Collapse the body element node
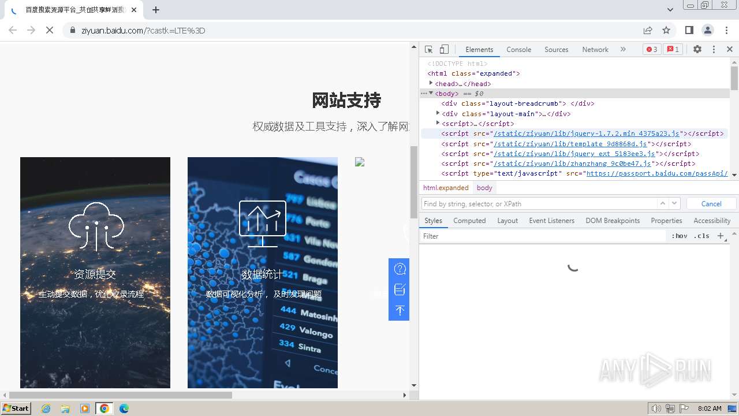Image resolution: width=739 pixels, height=416 pixels. click(431, 94)
